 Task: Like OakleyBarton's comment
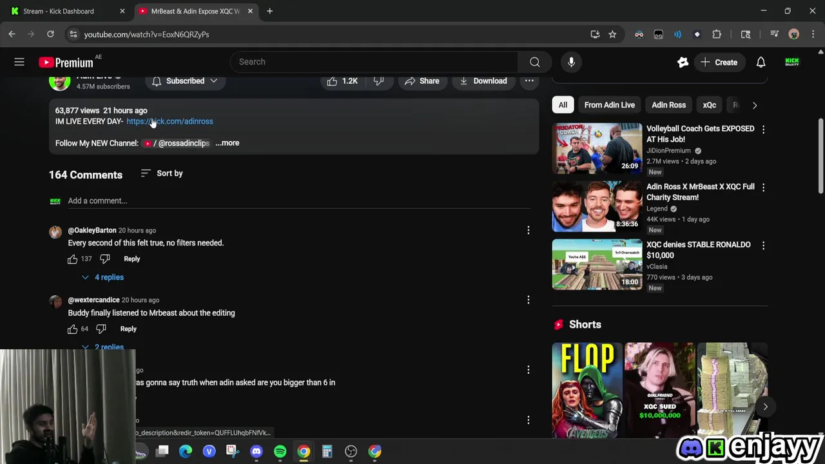[73, 259]
